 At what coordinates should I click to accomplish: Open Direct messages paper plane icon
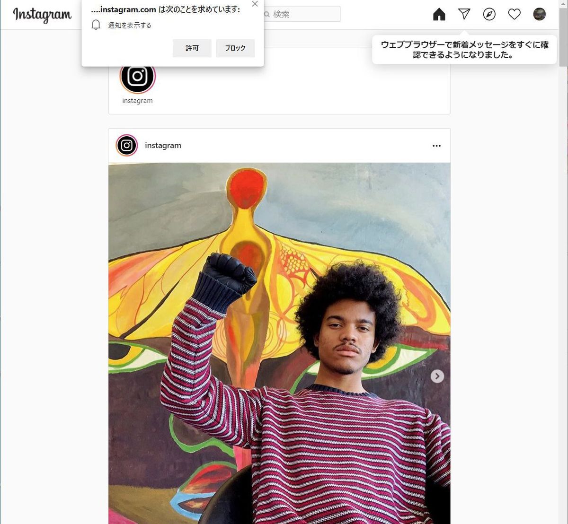pyautogui.click(x=464, y=14)
